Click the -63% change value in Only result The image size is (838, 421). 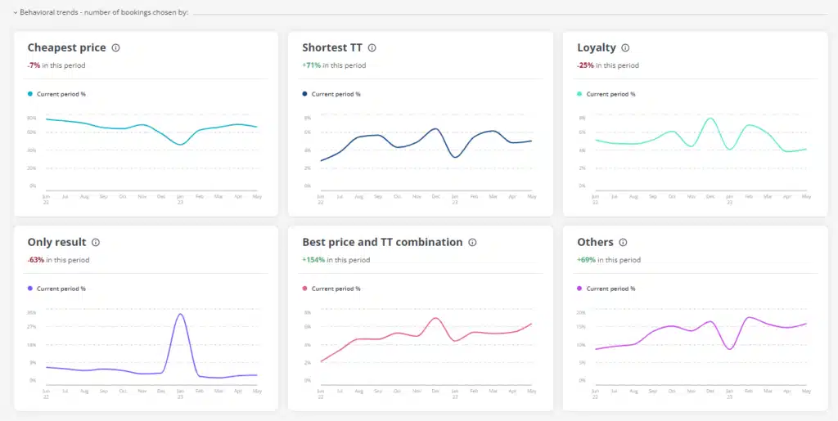(x=35, y=260)
